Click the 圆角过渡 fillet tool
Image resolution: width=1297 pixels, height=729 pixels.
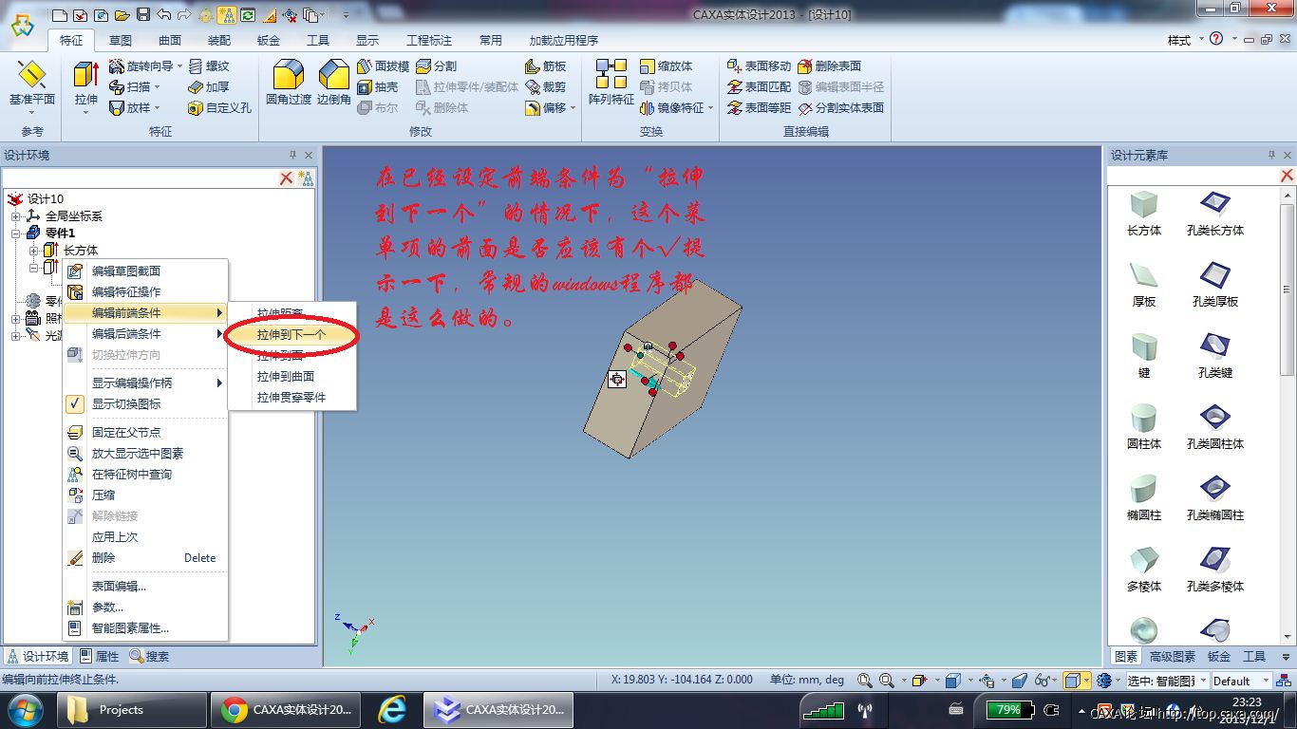289,84
